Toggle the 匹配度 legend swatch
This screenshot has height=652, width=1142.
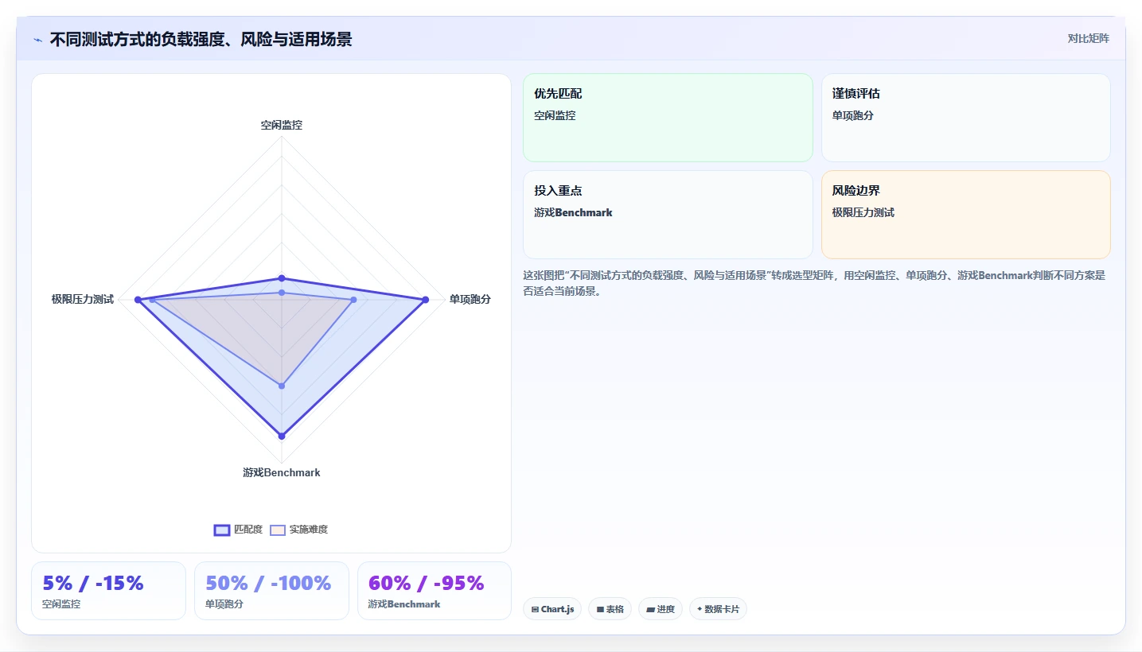[222, 530]
